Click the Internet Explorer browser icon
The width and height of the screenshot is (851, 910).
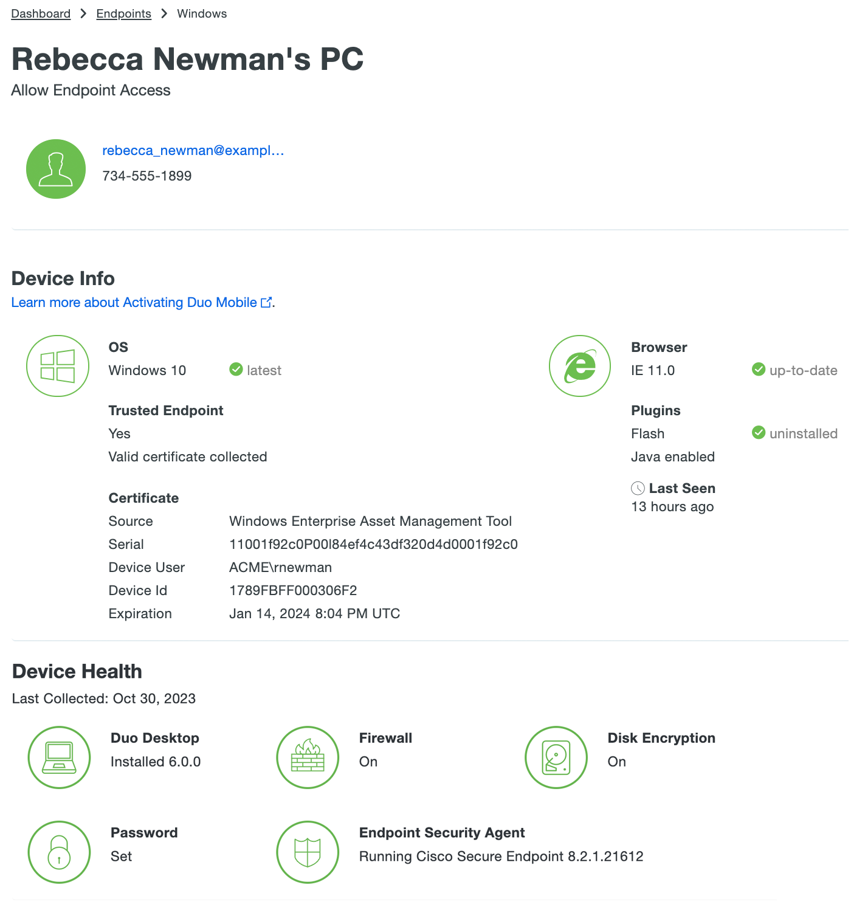580,366
